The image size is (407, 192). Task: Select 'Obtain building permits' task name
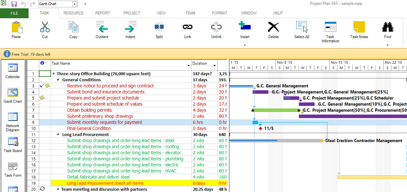(90, 110)
